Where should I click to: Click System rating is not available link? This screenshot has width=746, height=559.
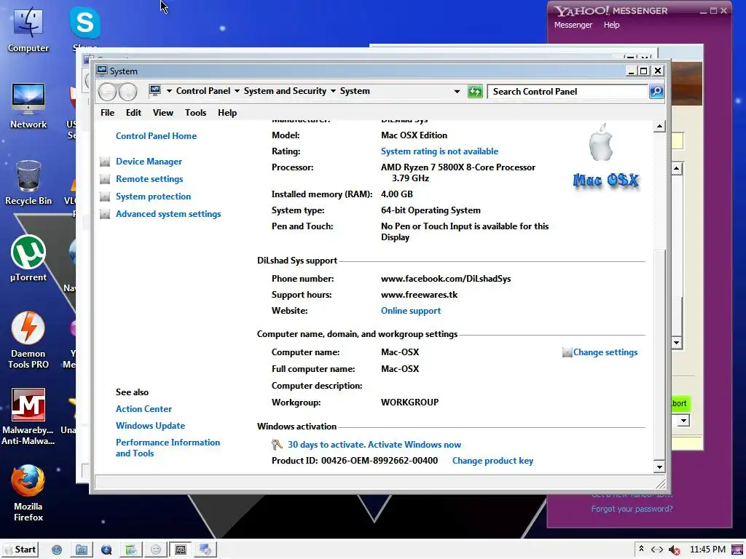point(439,151)
